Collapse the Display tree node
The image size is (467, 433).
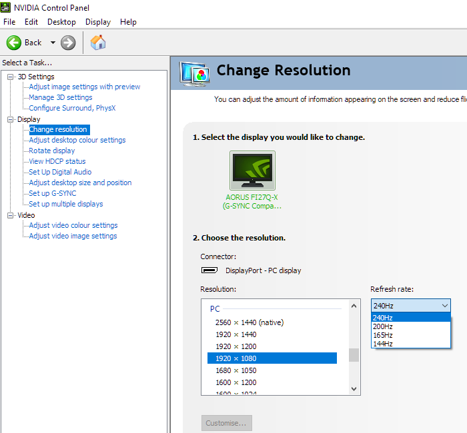click(11, 119)
